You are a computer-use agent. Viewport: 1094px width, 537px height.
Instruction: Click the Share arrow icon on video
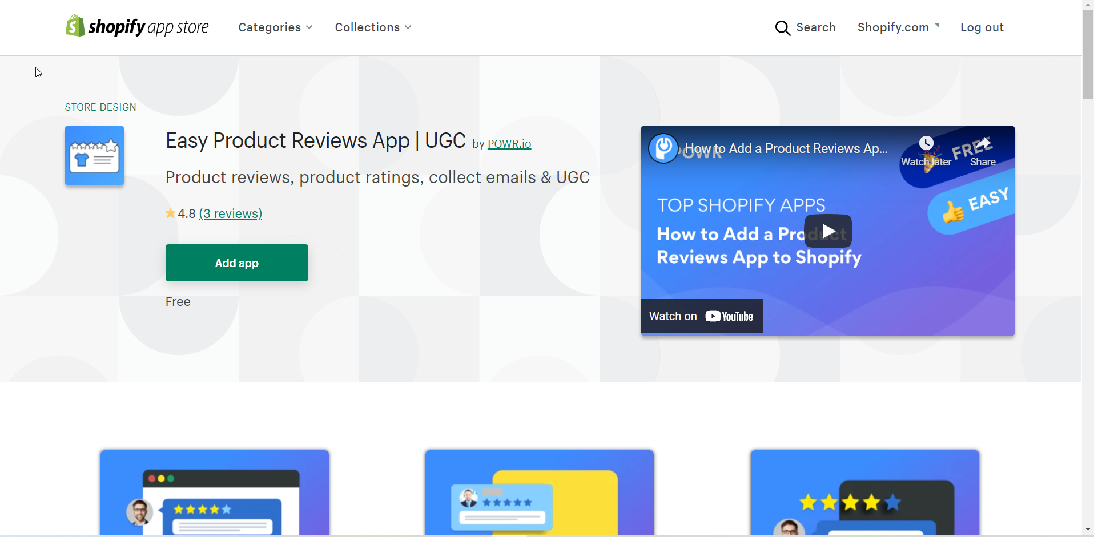(983, 143)
